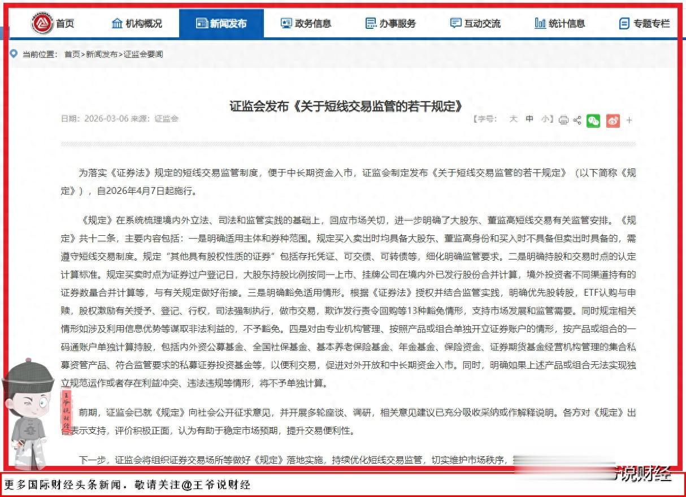Screen dimensions: 686x497
Task: Click 首页 in the breadcrumb trail
Action: (72, 54)
